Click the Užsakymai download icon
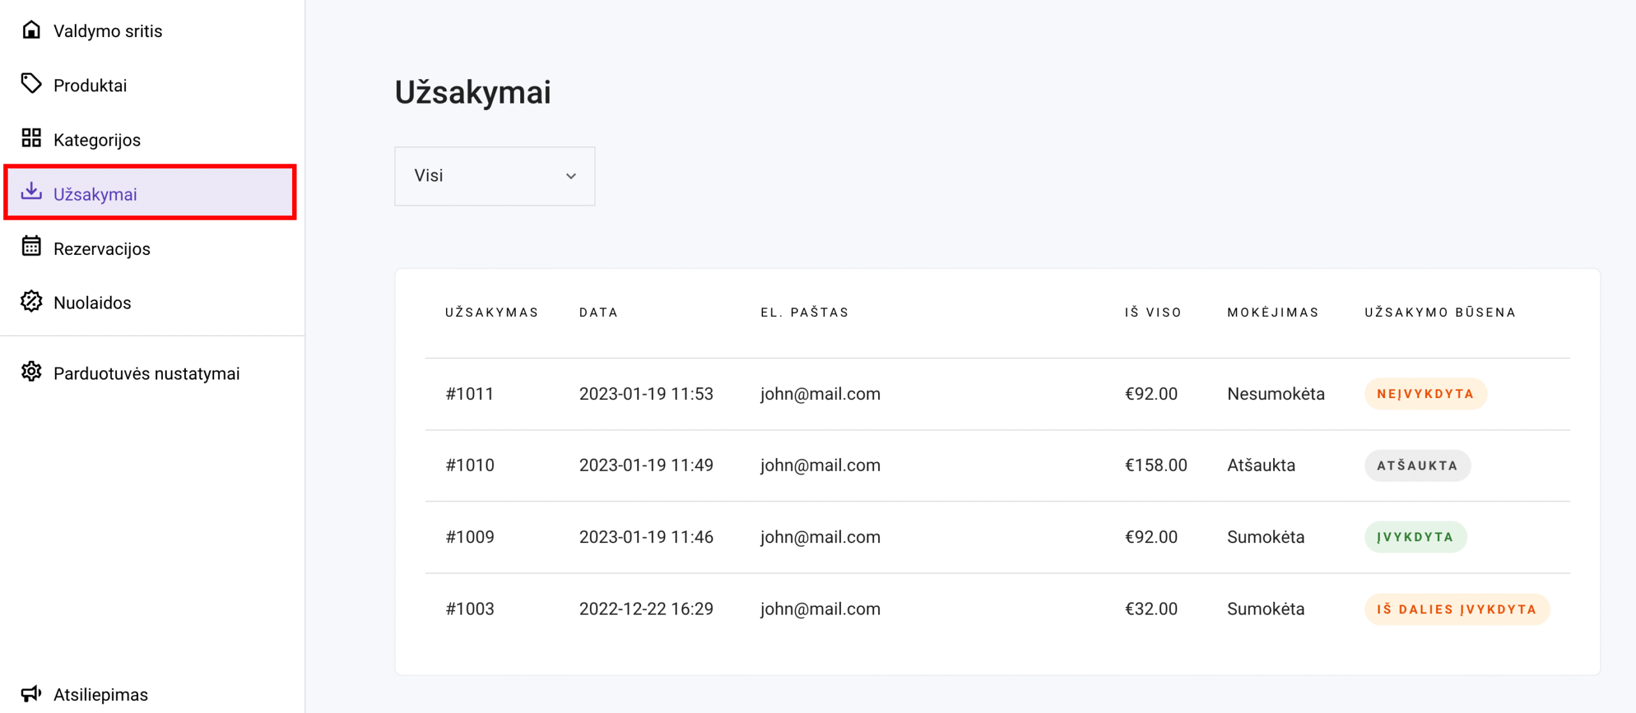1636x713 pixels. pyautogui.click(x=32, y=193)
